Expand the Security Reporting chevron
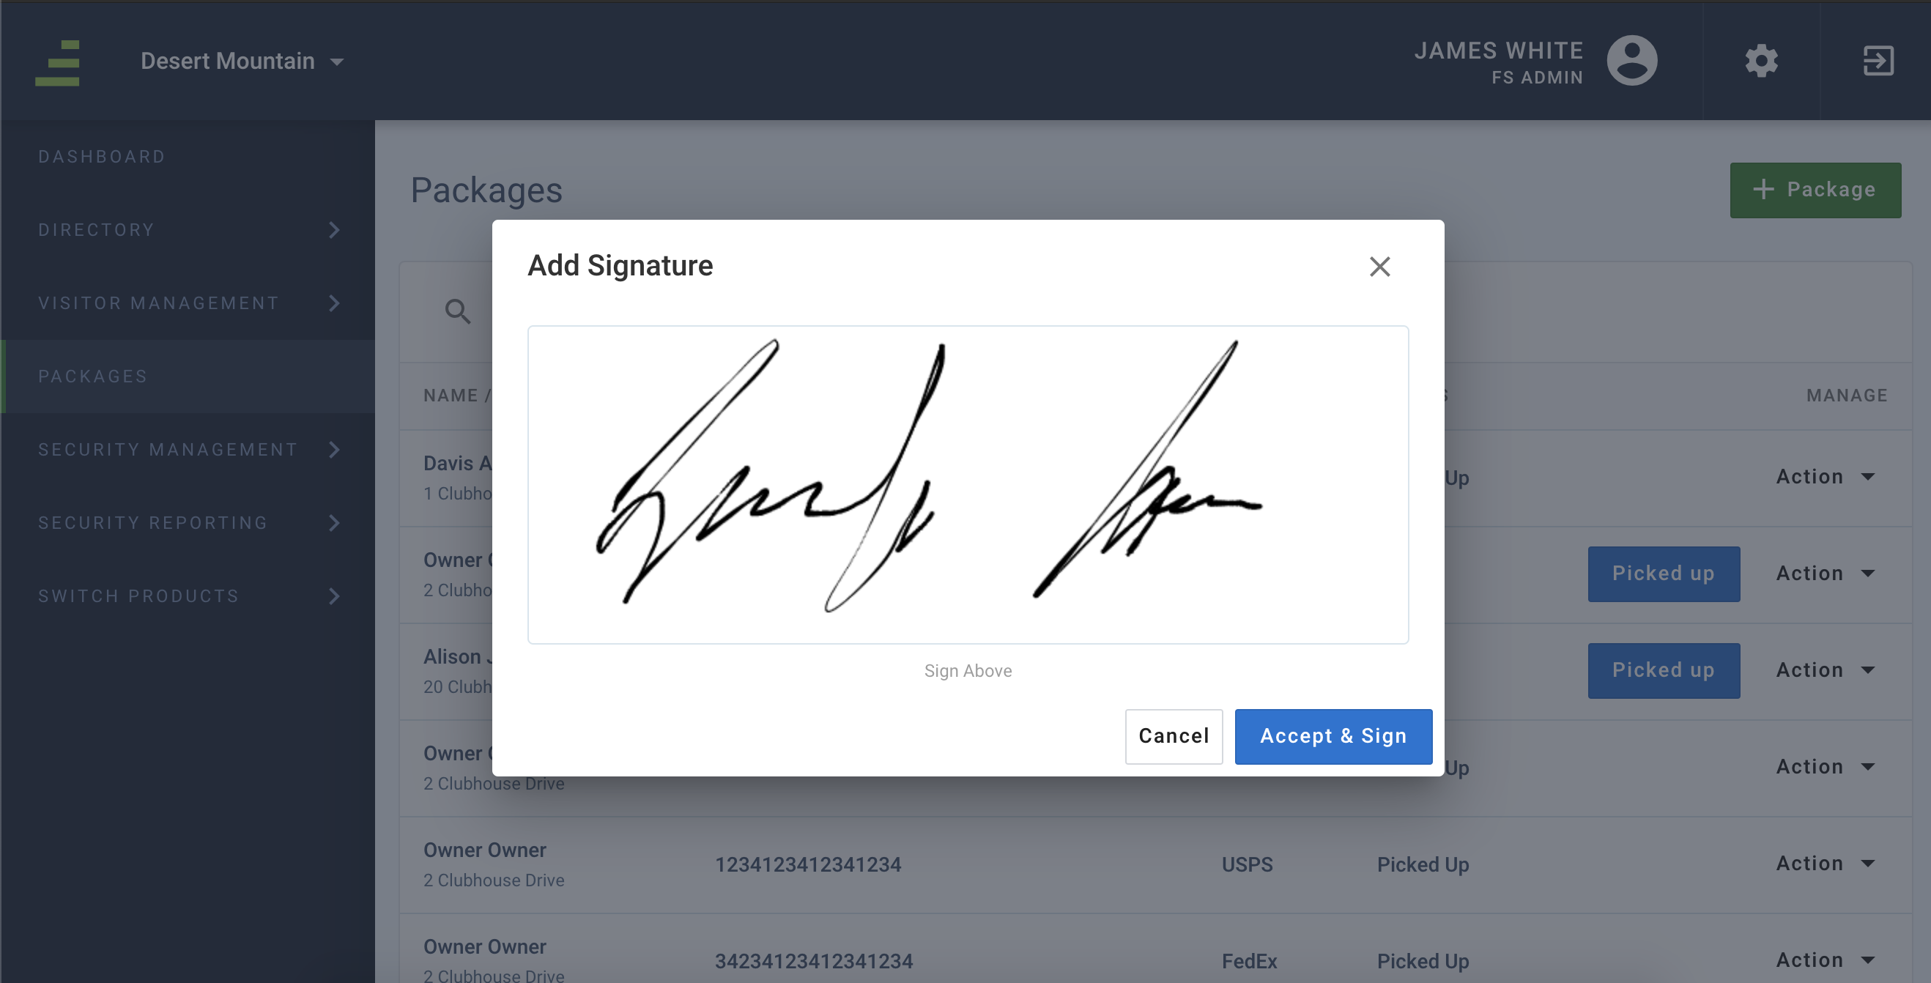Image resolution: width=1931 pixels, height=983 pixels. point(334,524)
